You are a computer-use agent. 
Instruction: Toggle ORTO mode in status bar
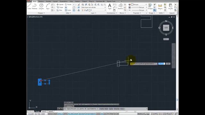pos(65,114)
